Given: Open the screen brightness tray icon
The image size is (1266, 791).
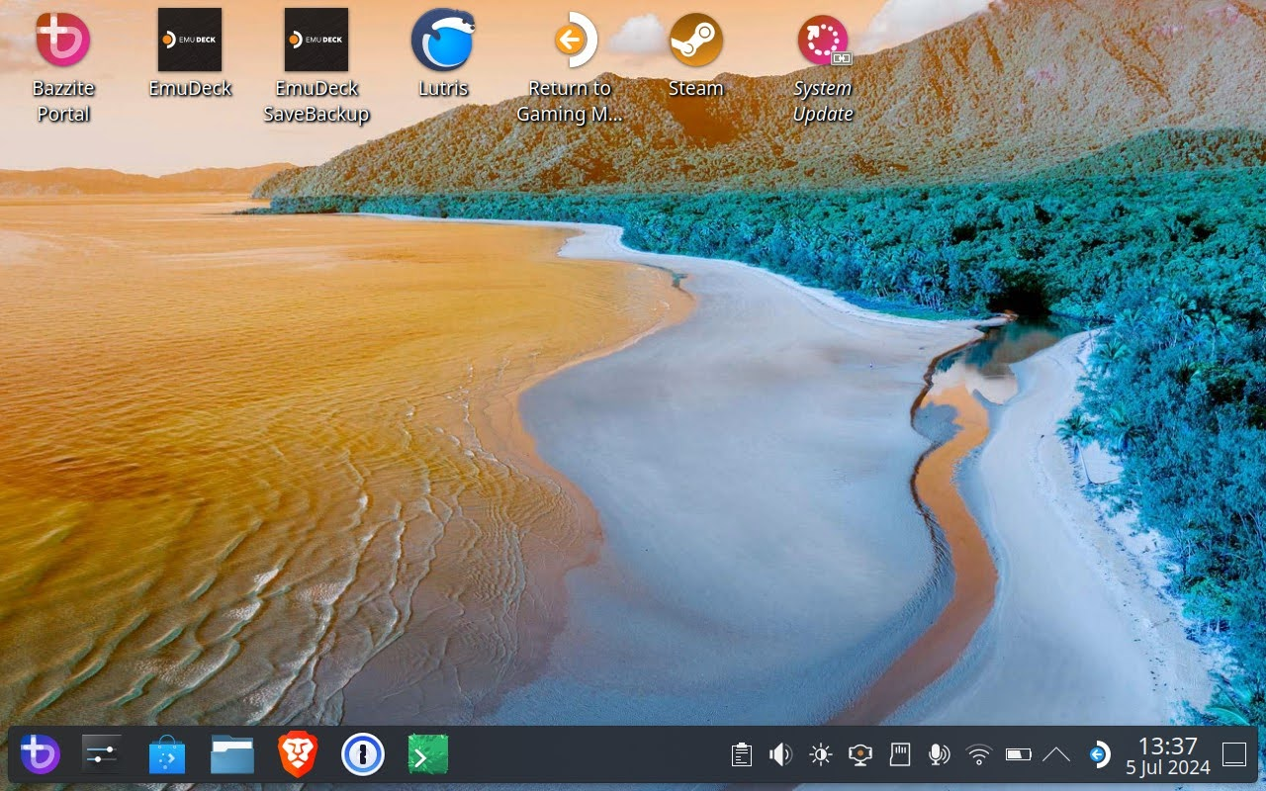Looking at the screenshot, I should [821, 755].
